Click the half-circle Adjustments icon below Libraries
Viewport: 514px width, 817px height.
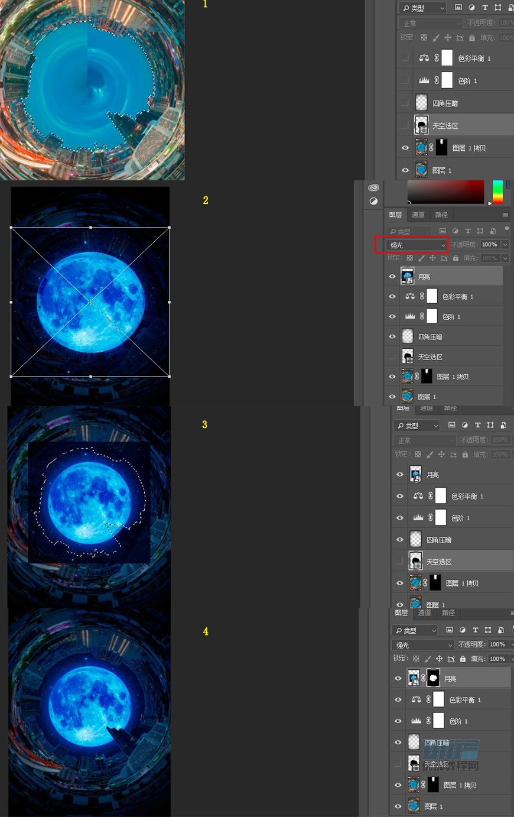click(x=373, y=201)
